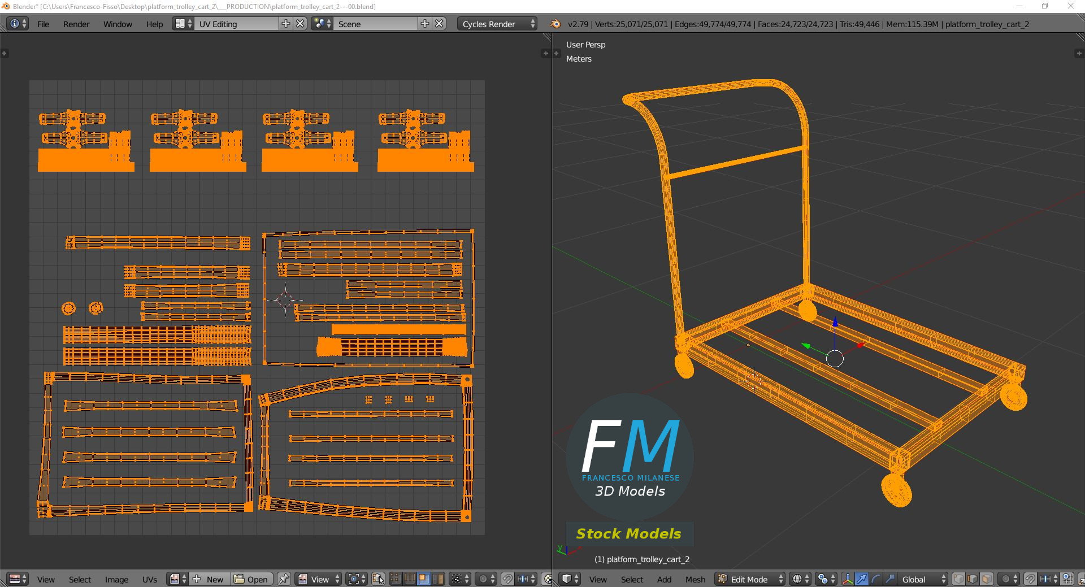Open the Image menu
Screen dimensions: 1085x587
[116, 580]
